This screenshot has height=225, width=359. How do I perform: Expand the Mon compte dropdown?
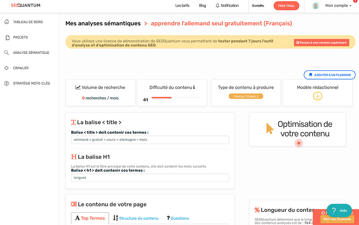coord(338,6)
